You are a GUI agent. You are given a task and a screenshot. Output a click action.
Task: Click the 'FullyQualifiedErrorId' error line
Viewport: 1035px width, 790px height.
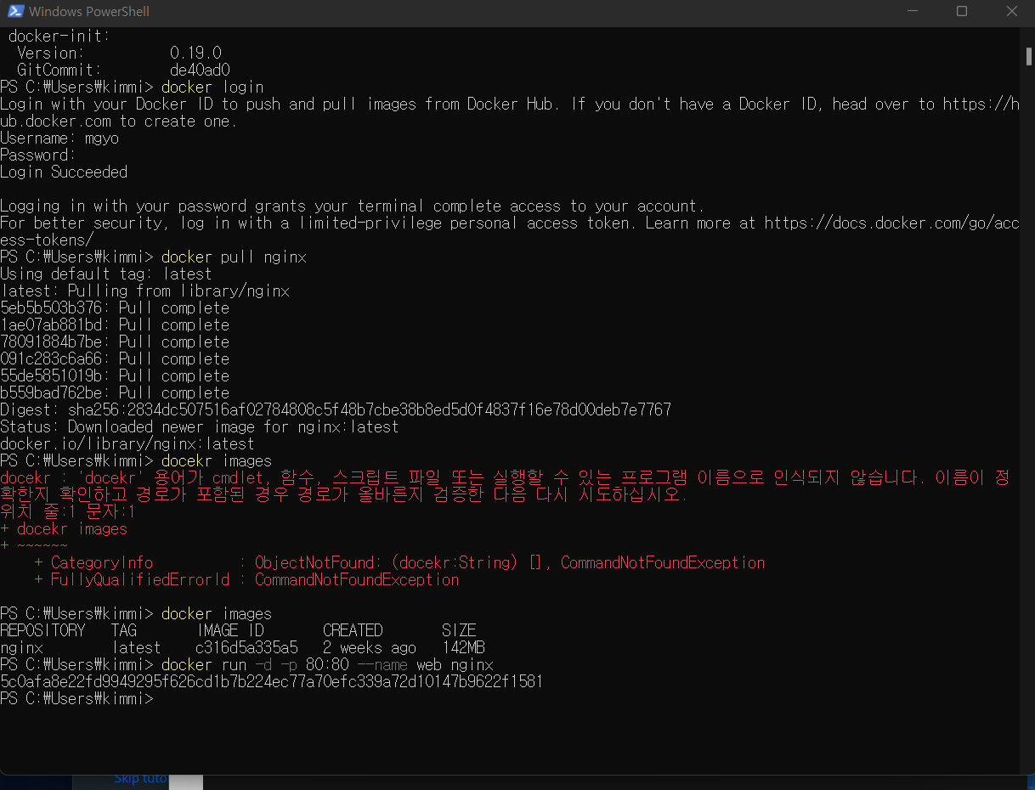[x=246, y=579]
